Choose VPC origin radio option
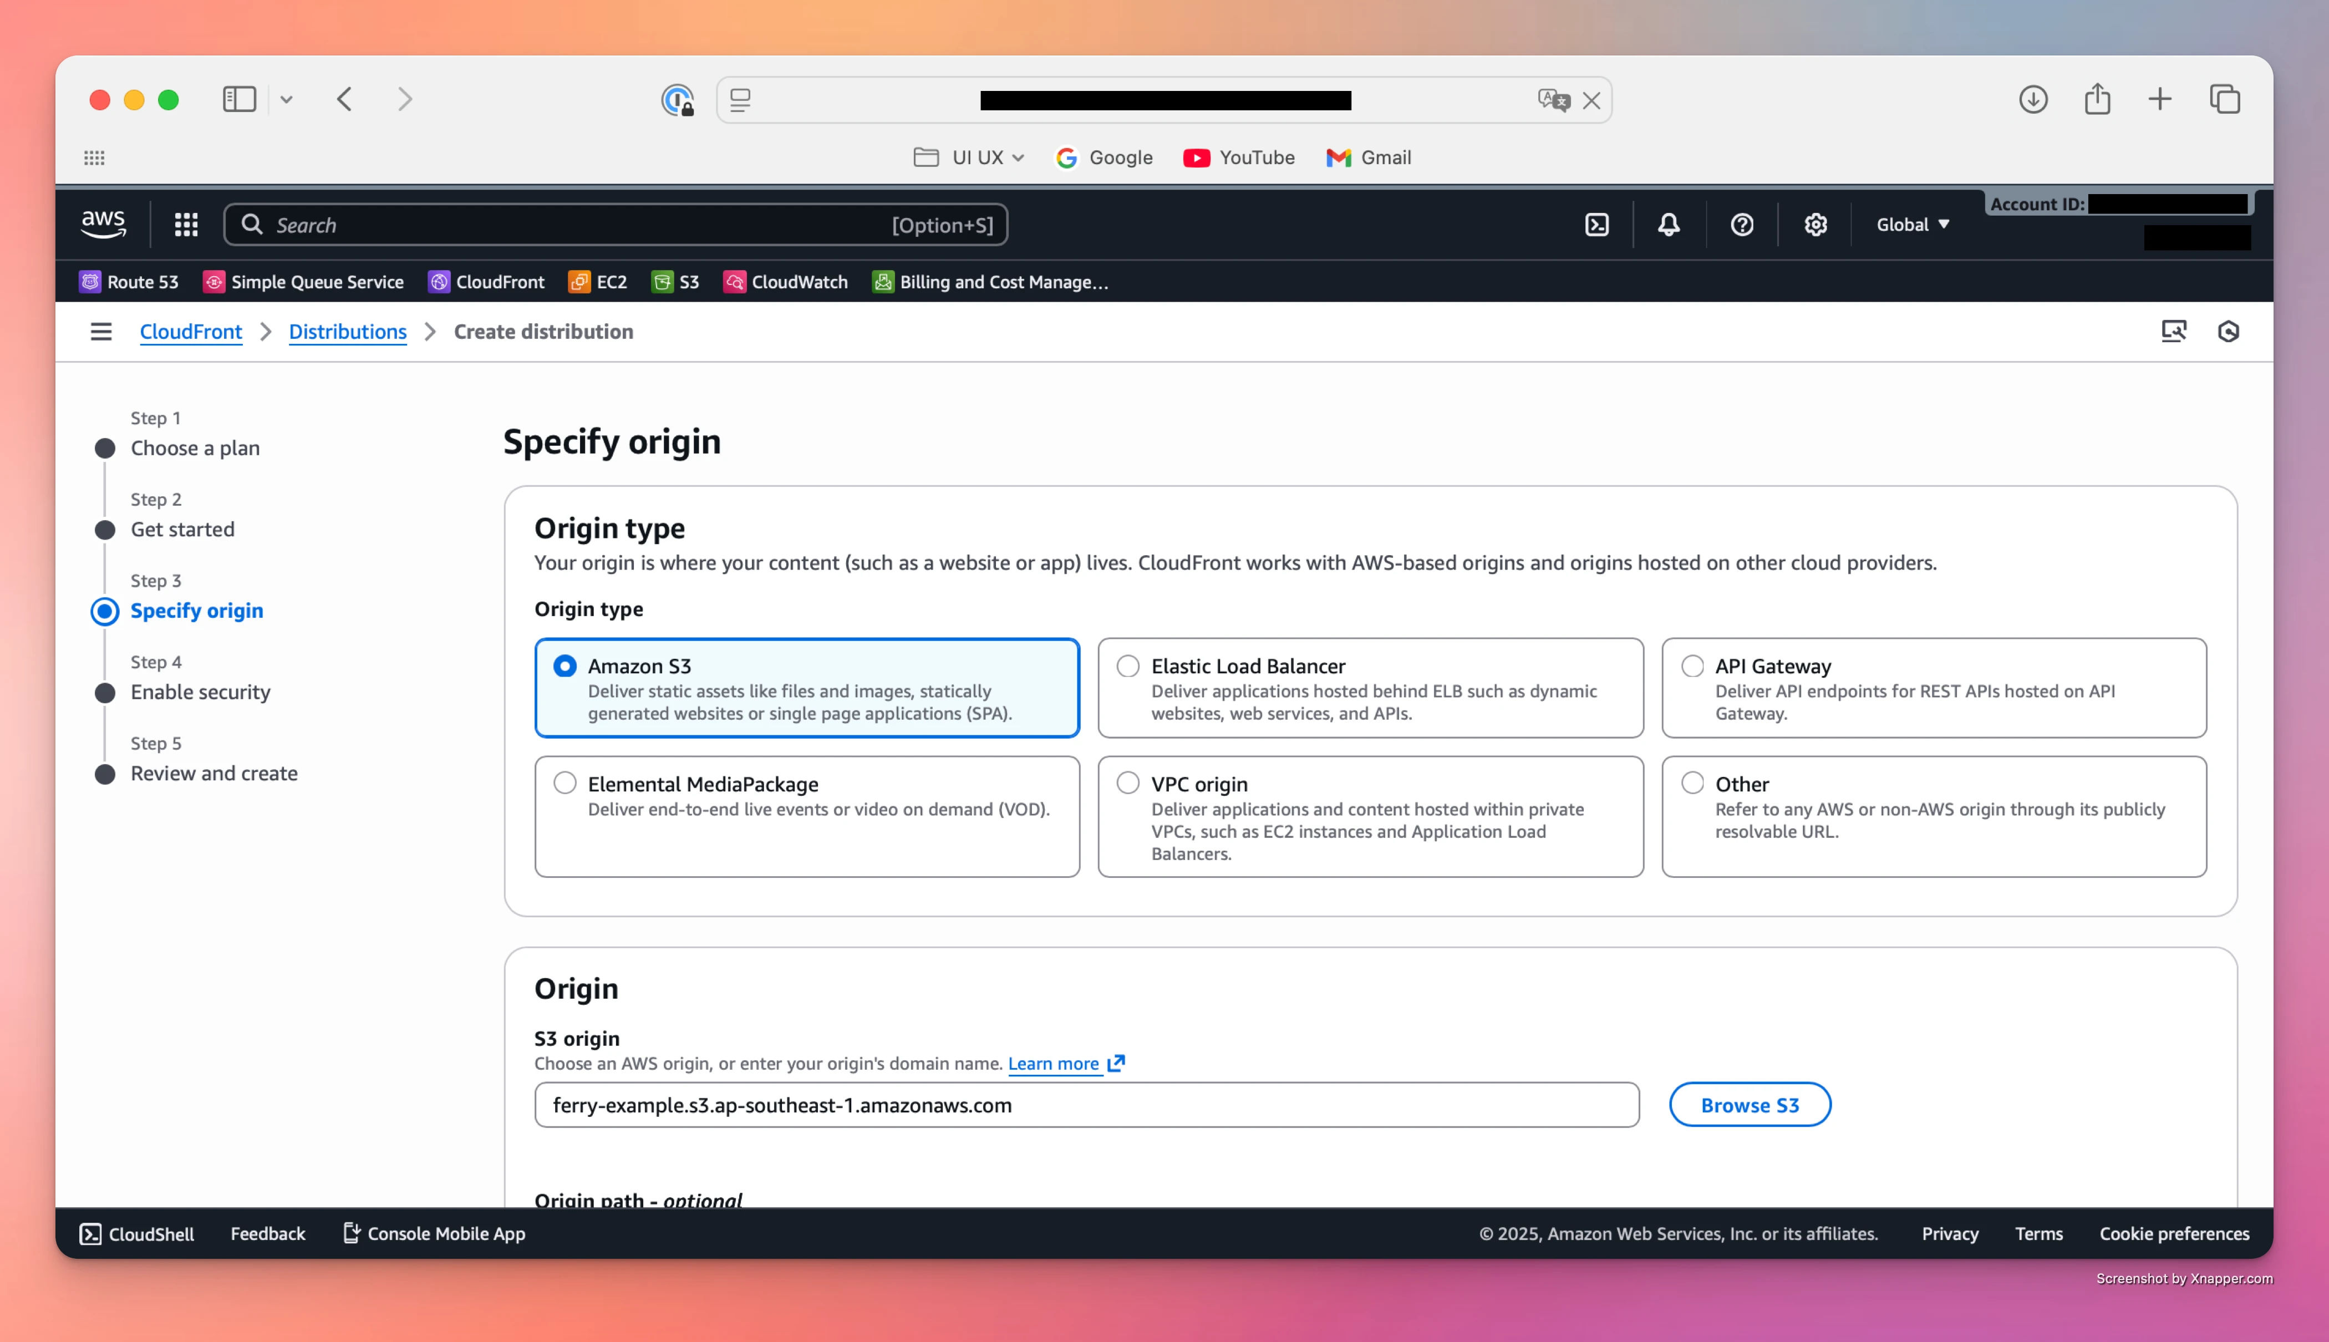2329x1342 pixels. (x=1128, y=784)
